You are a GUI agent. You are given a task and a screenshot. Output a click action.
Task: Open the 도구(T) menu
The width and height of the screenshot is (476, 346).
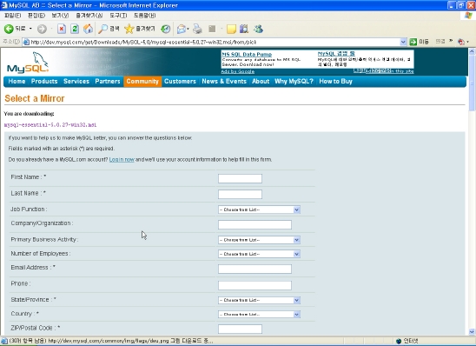coord(118,15)
